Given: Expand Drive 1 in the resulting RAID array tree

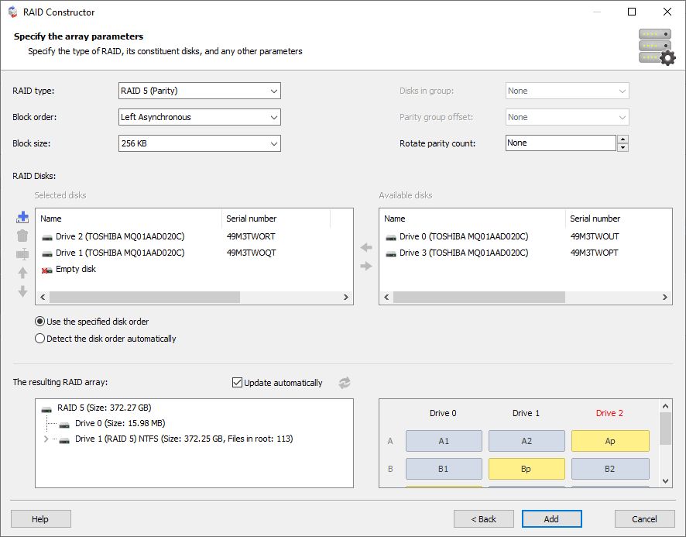Looking at the screenshot, I should 46,439.
